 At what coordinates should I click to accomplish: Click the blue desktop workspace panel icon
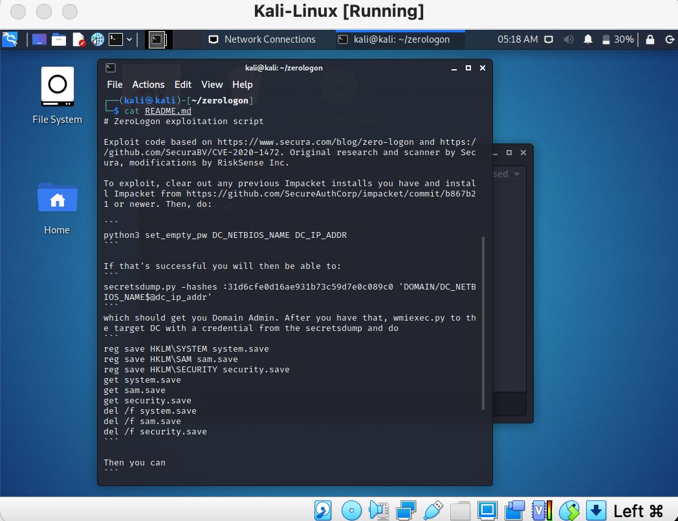(x=39, y=39)
